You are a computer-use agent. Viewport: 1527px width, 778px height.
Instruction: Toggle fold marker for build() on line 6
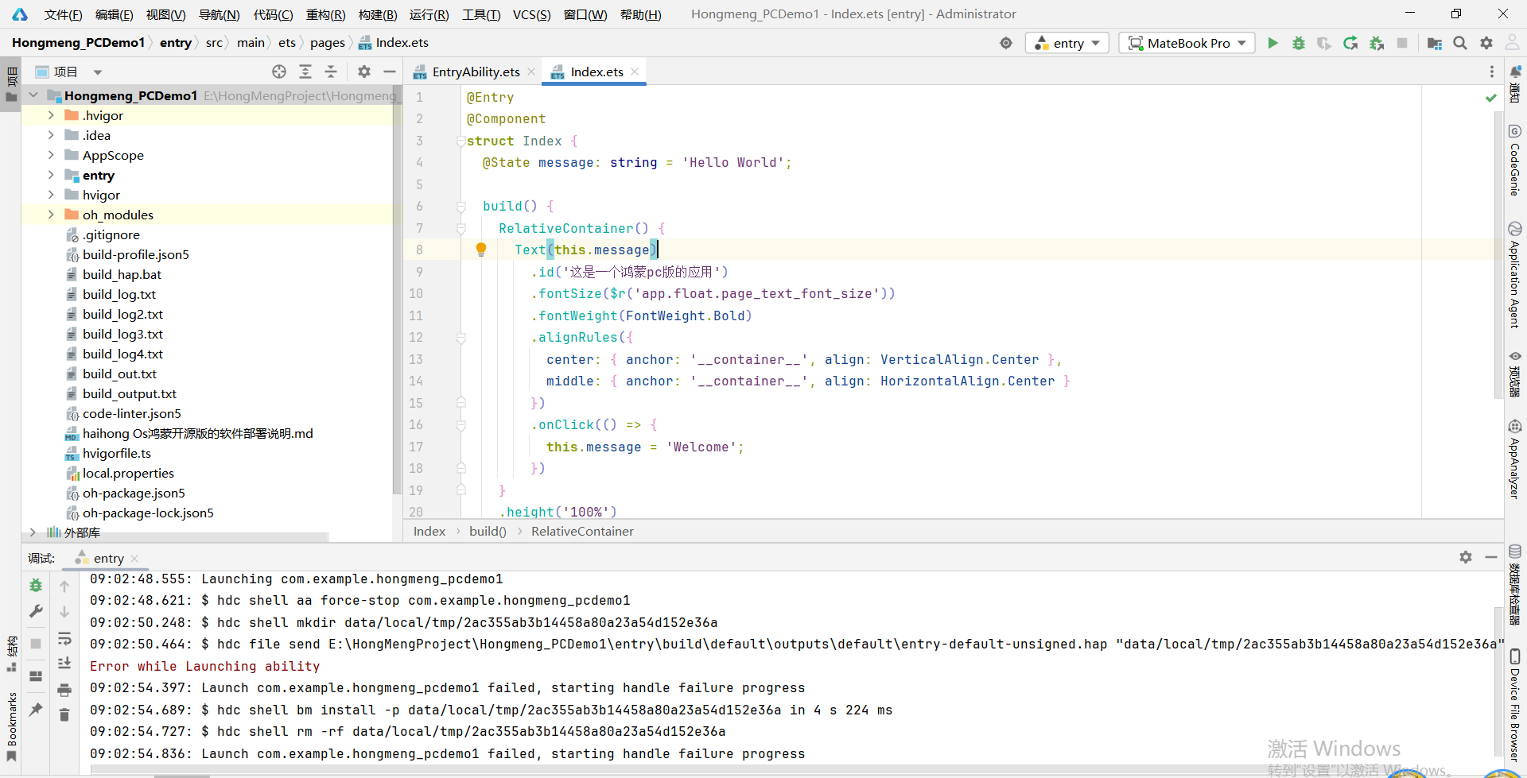461,207
